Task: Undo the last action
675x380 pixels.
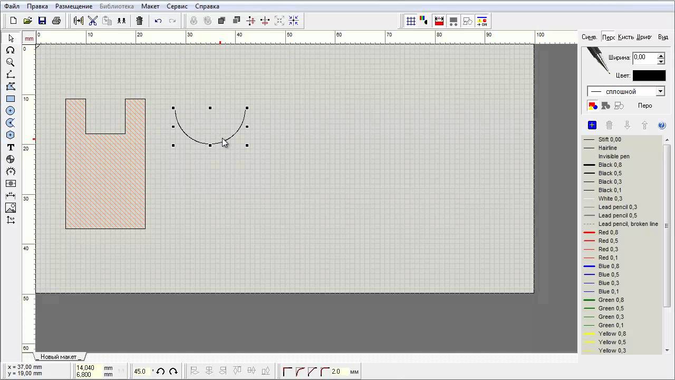Action: (158, 21)
